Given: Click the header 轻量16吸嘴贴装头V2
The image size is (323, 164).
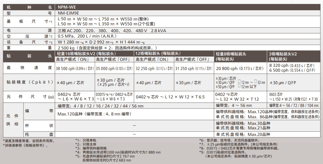Looking at the screenshot, I should 86,54.
